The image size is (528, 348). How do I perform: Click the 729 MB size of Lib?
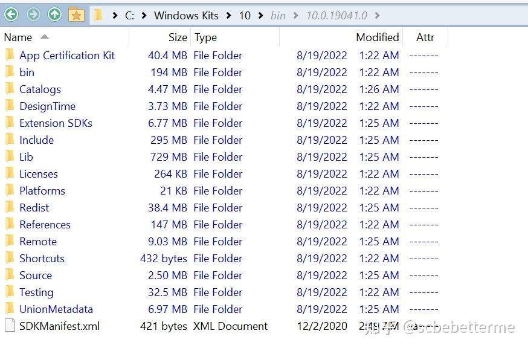tap(169, 156)
